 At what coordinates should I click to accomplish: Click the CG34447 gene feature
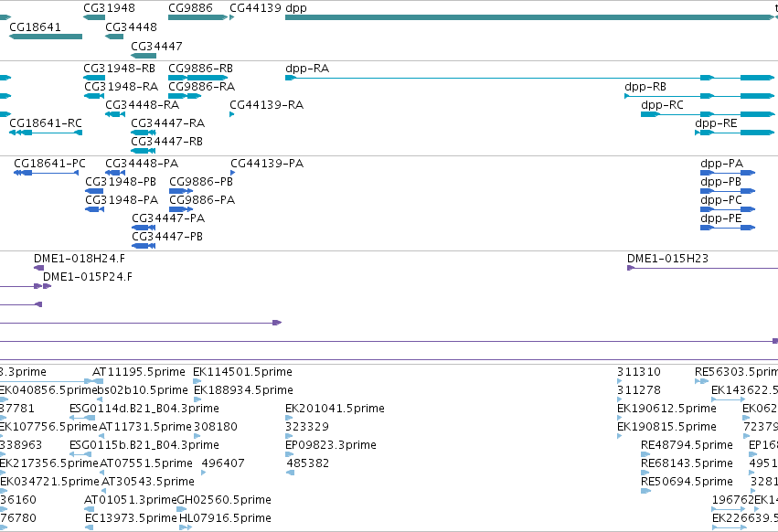point(144,56)
